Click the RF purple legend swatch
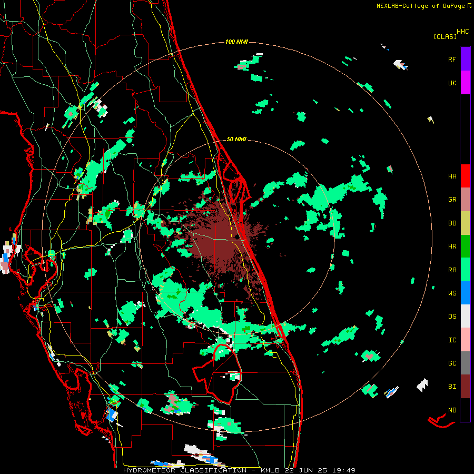 (x=465, y=58)
